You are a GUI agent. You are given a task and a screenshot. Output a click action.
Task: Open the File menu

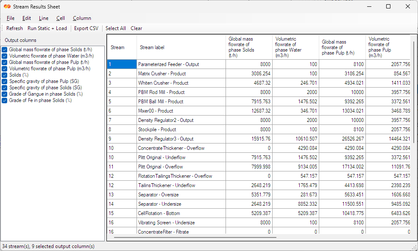click(11, 18)
